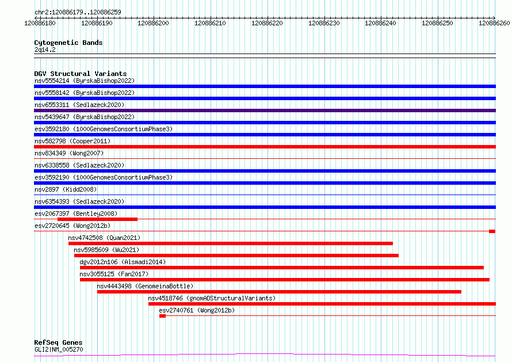Viewport: 512px width, 362px height.
Task: Select the nsv582798 (Cooper2011) label
Action: pos(72,141)
